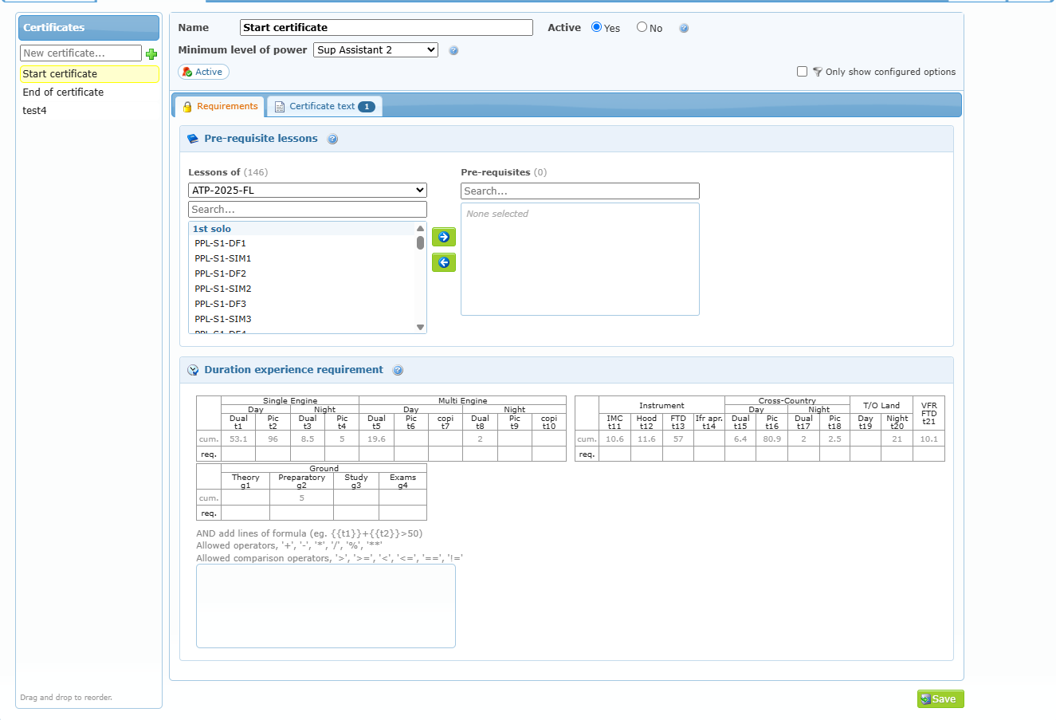Select lesson PPL-S1-DF1
Image resolution: width=1056 pixels, height=720 pixels.
click(302, 244)
